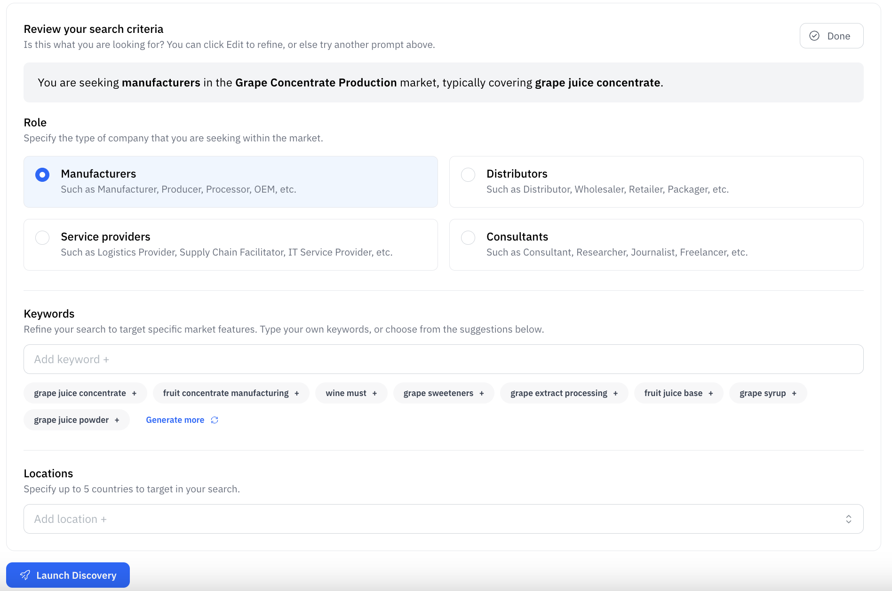Viewport: 892px width, 591px height.
Task: Add the wine must keyword
Action: point(351,393)
